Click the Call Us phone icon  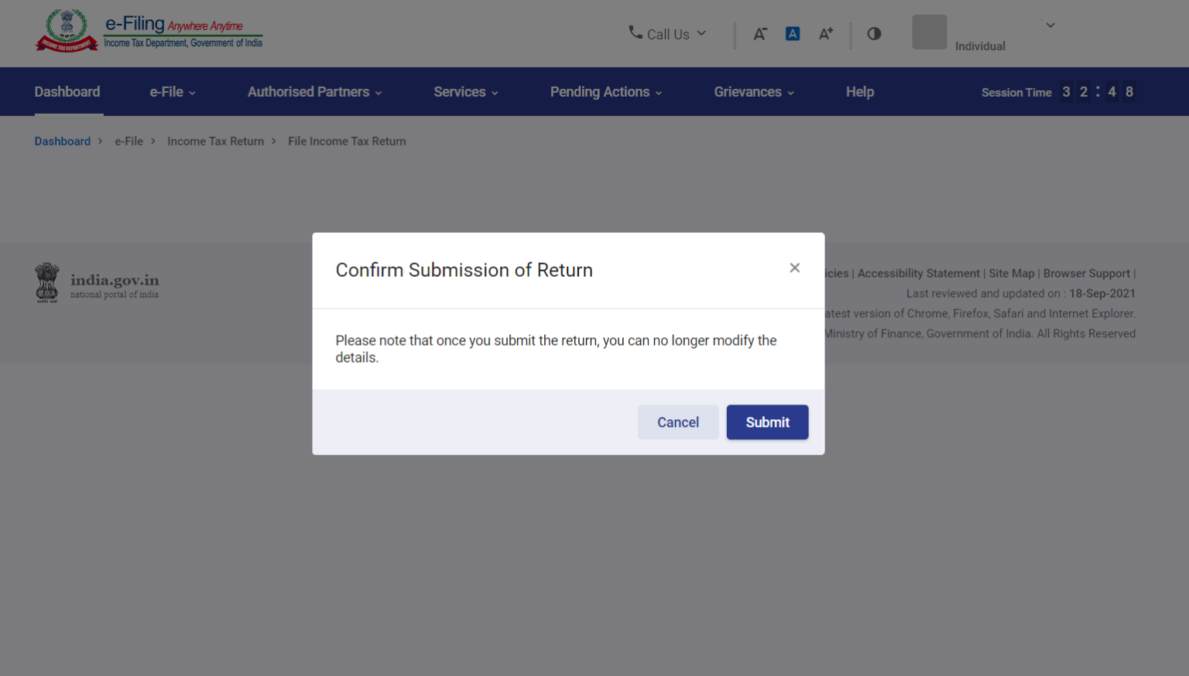pos(636,32)
